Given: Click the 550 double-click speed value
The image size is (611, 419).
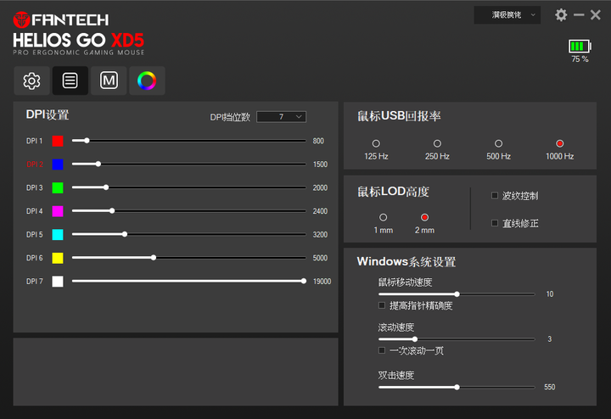Looking at the screenshot, I should click(x=549, y=387).
